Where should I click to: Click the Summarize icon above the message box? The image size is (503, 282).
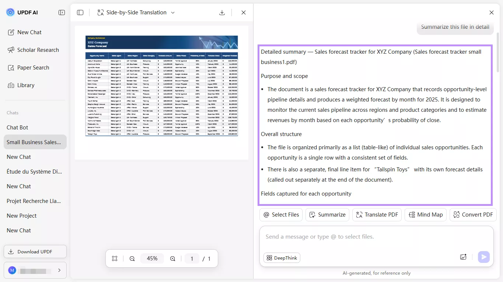pyautogui.click(x=327, y=214)
